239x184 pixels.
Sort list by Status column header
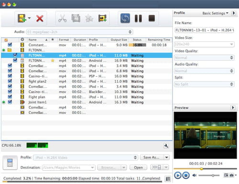coord(137,40)
